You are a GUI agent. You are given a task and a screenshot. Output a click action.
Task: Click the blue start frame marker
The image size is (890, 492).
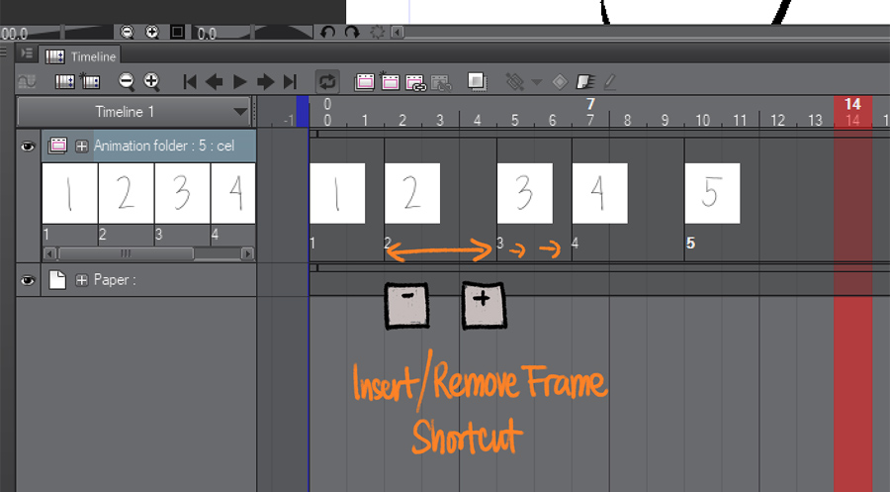303,111
